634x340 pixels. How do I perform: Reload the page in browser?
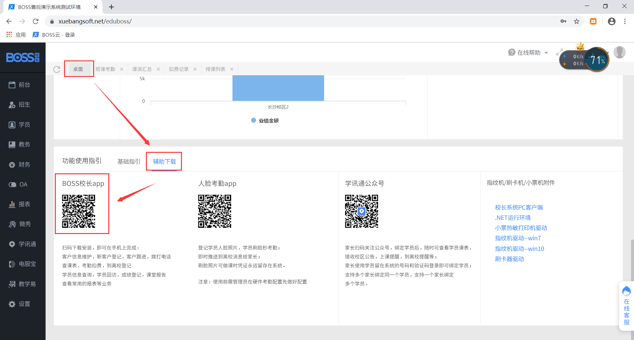[36, 21]
